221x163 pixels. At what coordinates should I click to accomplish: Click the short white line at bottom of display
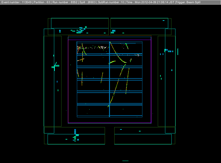pos(125,160)
